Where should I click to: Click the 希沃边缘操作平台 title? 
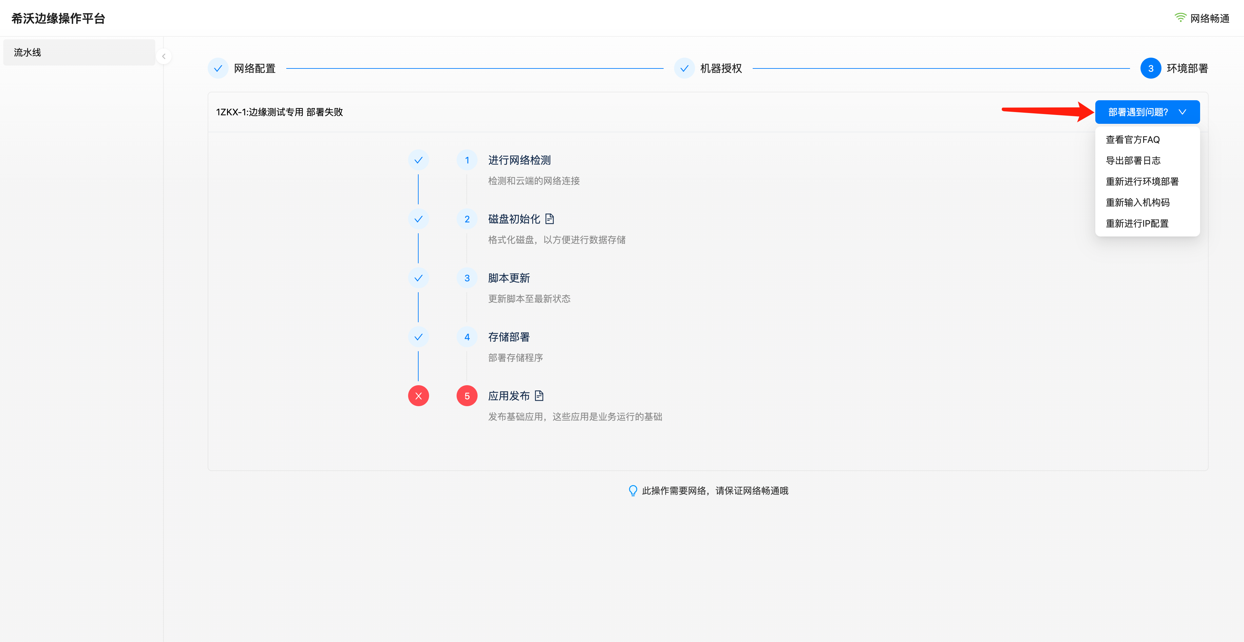[58, 18]
